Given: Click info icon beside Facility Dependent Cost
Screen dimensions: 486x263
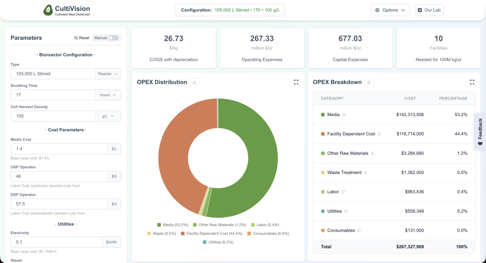Looking at the screenshot, I should [379, 134].
